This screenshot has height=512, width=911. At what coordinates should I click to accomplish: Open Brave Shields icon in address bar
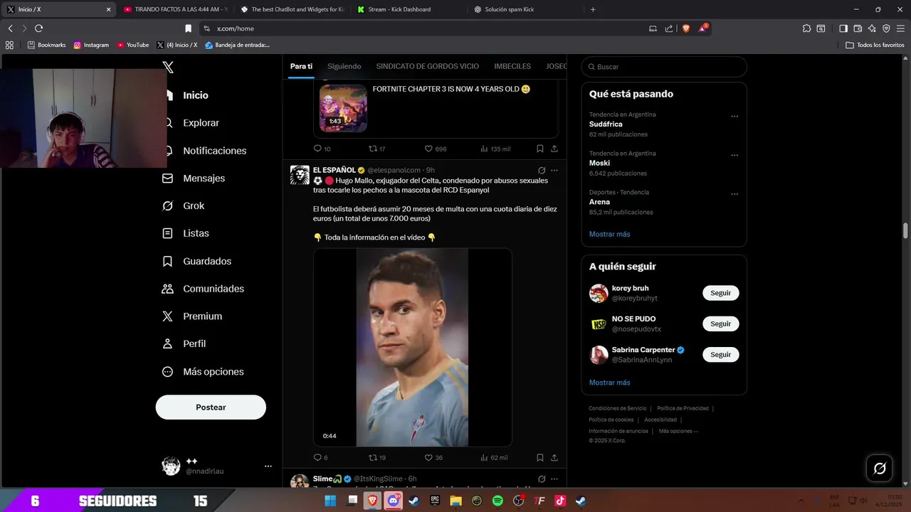point(686,28)
